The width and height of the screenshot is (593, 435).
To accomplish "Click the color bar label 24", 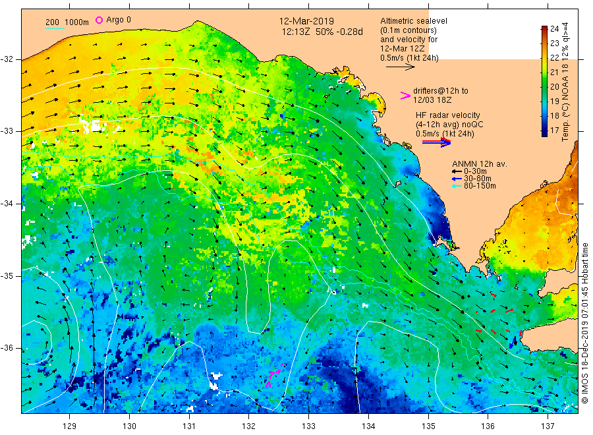I will [554, 29].
